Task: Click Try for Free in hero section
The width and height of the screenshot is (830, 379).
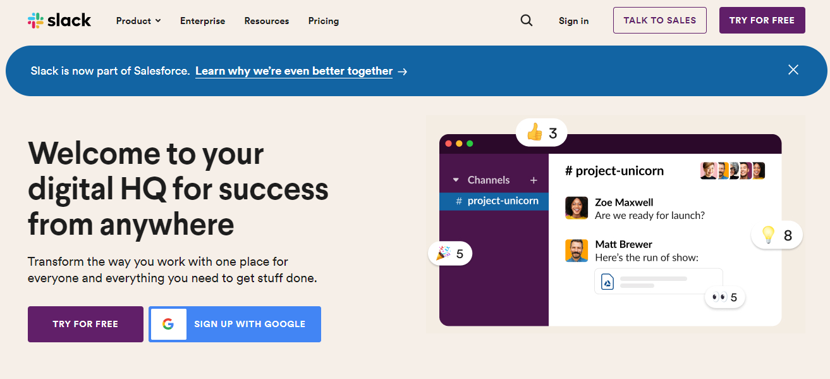Action: tap(85, 324)
